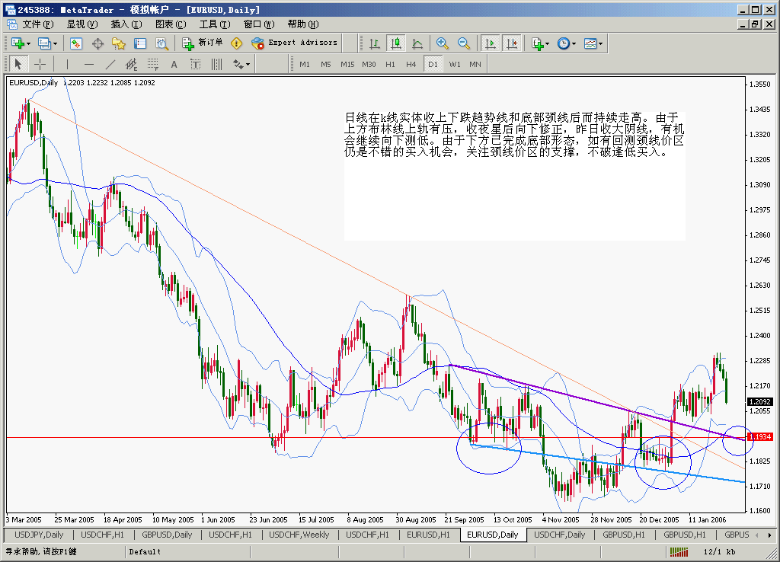780x562 pixels.
Task: Switch chart to bar chart mode
Action: tap(374, 43)
